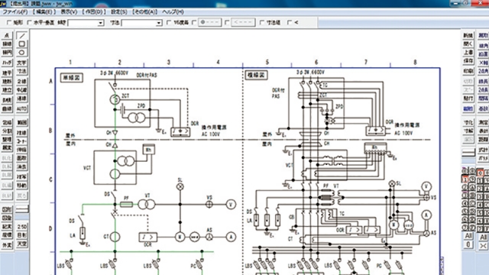The image size is (489, 275).
Task: Select the 消去 erase tool
Action: (x=22, y=167)
